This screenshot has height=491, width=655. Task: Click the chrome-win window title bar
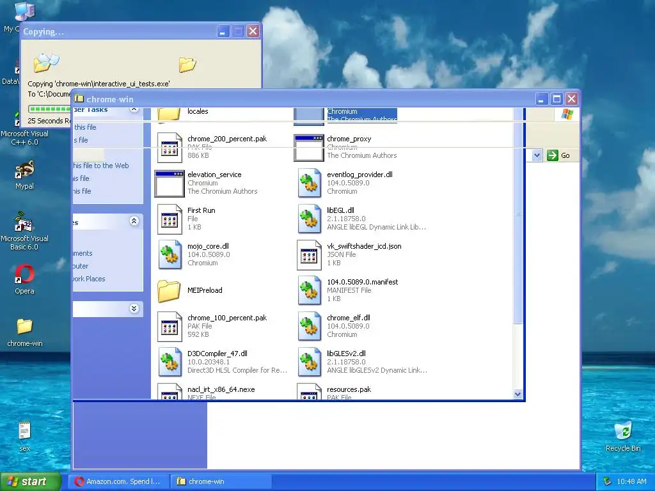[x=326, y=99]
